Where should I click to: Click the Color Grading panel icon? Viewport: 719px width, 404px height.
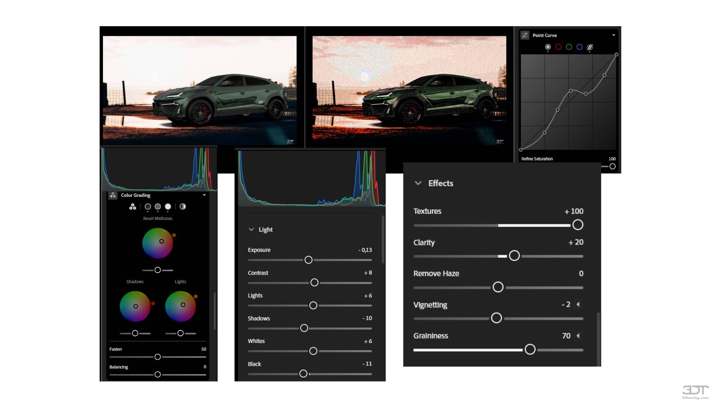(113, 195)
